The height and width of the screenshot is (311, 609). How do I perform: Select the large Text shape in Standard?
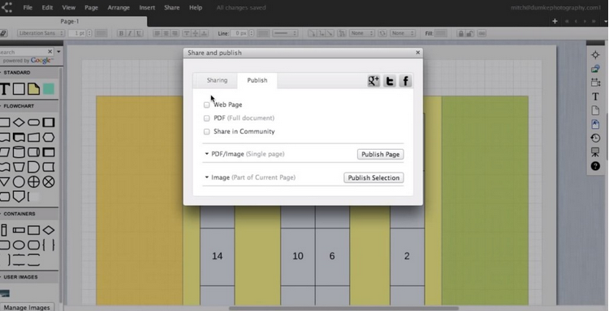pyautogui.click(x=4, y=89)
